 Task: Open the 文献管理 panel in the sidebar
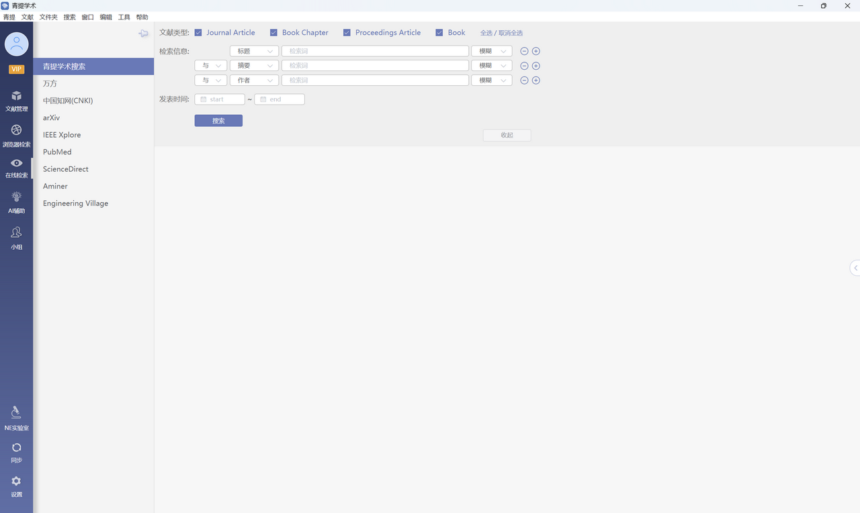(x=16, y=101)
